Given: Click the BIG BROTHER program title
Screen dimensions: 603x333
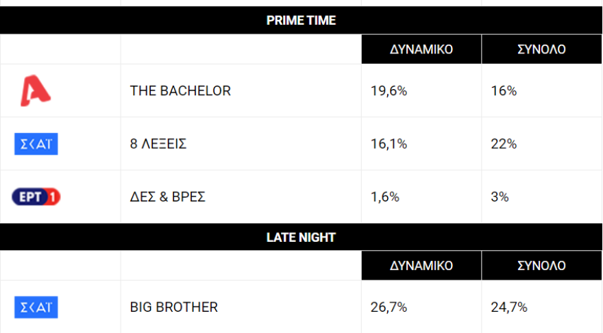Looking at the screenshot, I should tap(174, 307).
